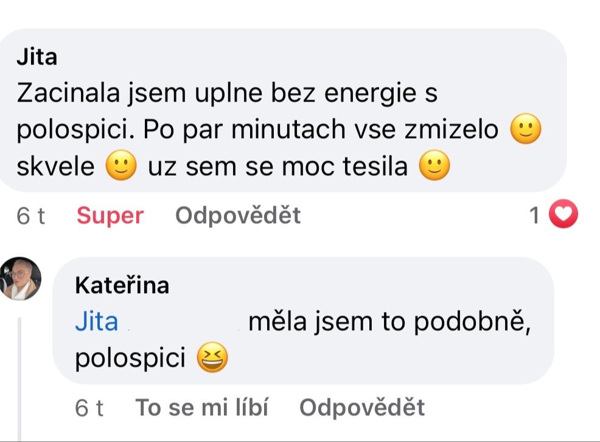The height and width of the screenshot is (442, 600).
Task: Click the smiley emoji next to "skvele"
Action: pyautogui.click(x=122, y=165)
